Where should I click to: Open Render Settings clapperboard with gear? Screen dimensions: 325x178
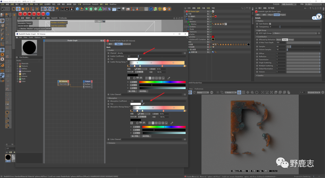click(72, 9)
